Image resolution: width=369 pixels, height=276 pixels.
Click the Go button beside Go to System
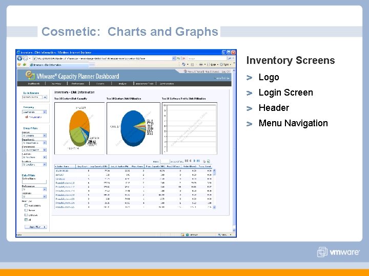tap(45, 97)
